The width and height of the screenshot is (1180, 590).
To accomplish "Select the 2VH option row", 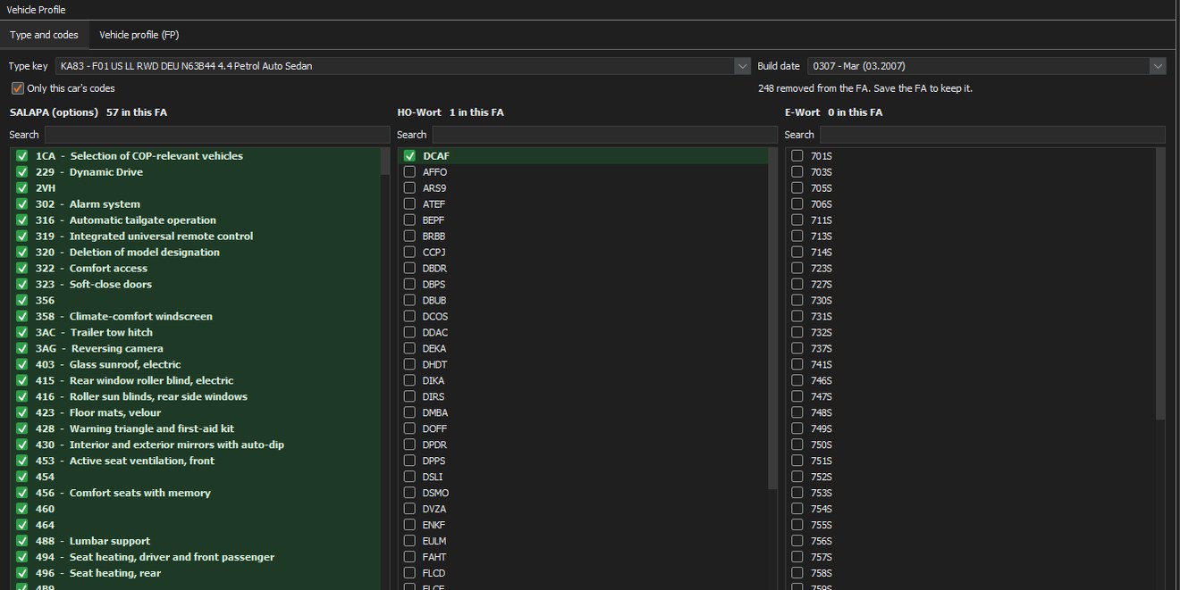I will coord(196,188).
